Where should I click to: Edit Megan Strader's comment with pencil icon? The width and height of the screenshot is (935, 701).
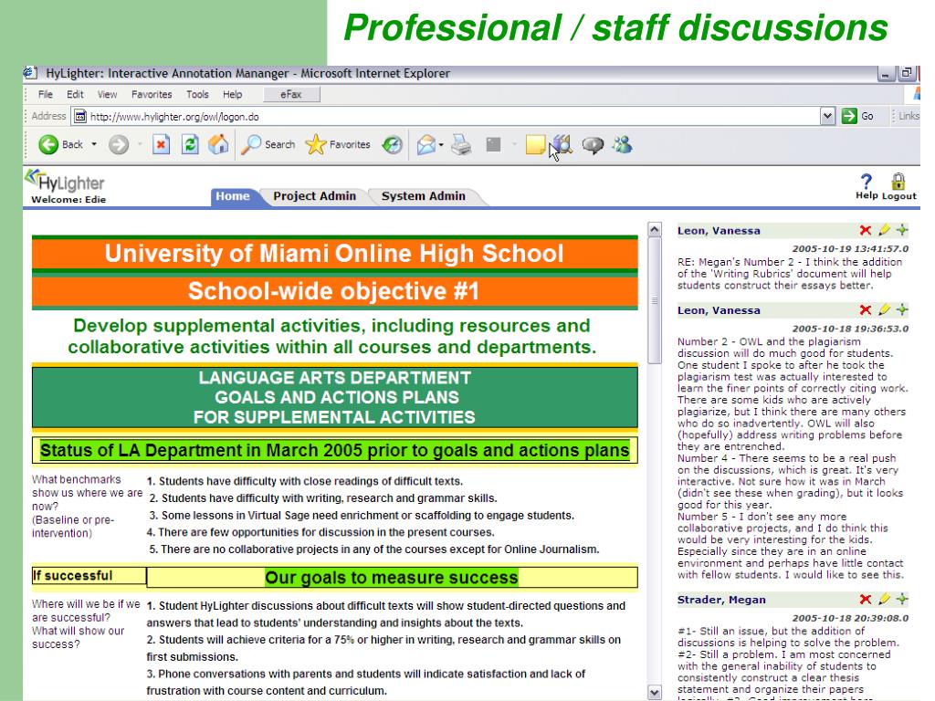click(884, 599)
